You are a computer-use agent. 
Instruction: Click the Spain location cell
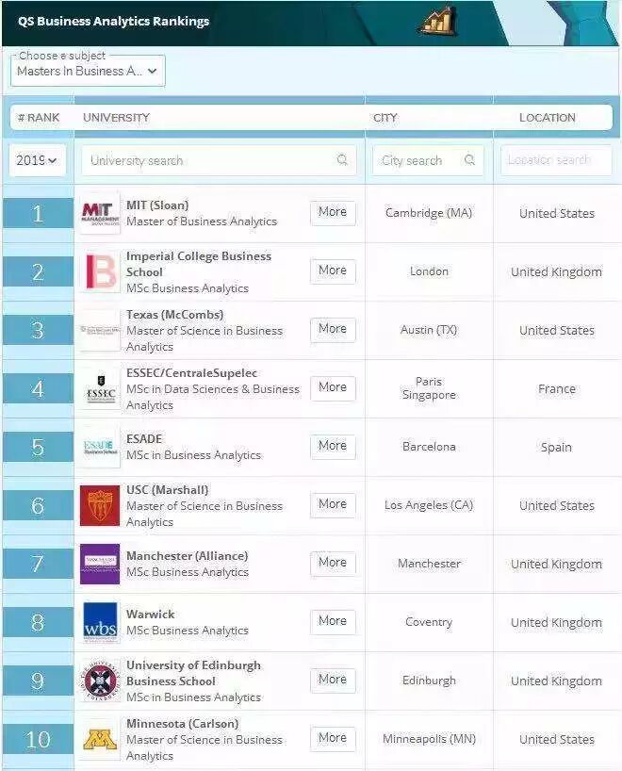[x=557, y=448]
